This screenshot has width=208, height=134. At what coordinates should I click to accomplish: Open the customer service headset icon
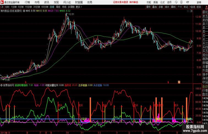176,2
